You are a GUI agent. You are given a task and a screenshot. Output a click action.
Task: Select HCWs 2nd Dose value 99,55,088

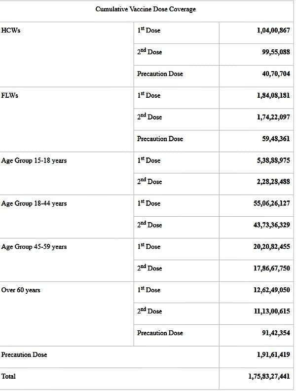pos(276,52)
